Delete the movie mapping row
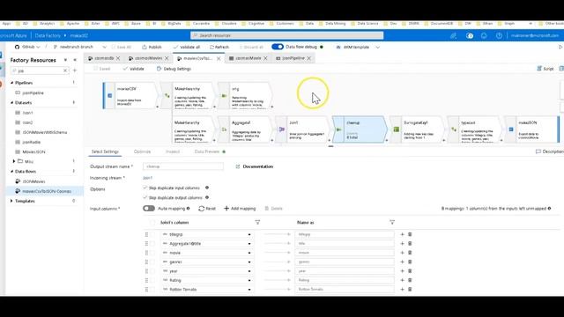 pos(410,253)
